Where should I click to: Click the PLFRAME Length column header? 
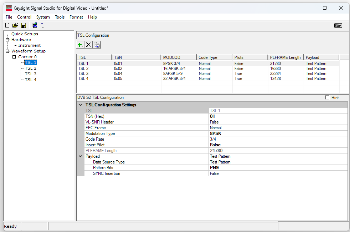tap(286, 57)
